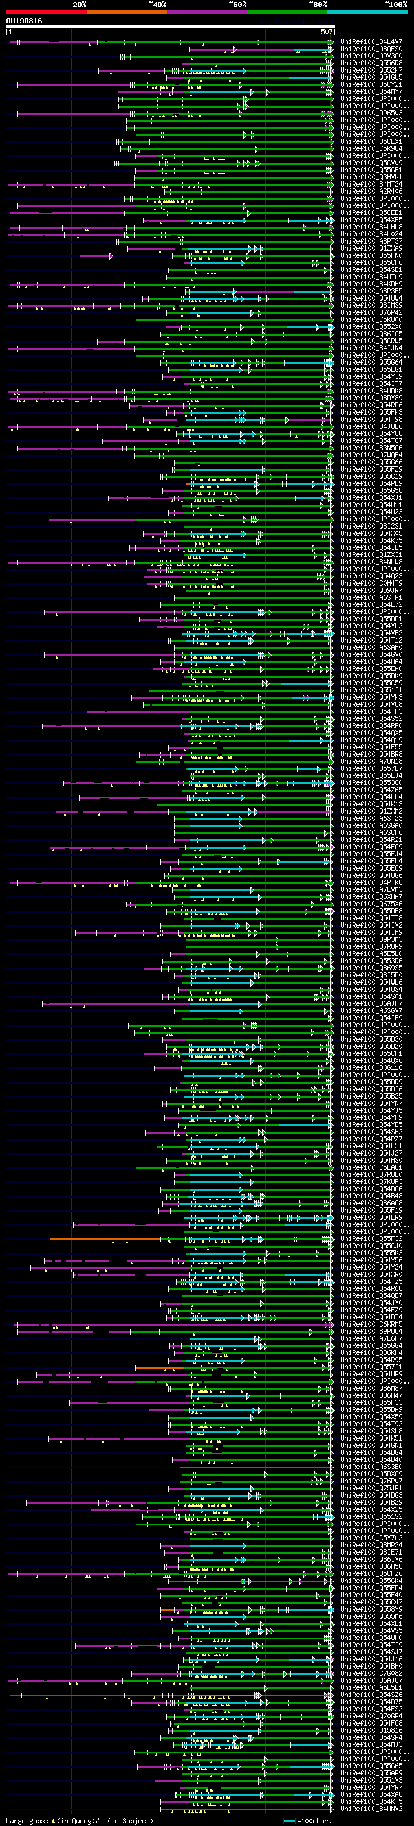Viewport: 414px width, 1826px height.
Task: Select hit label UniRef100_Q557I1
Action: [x=371, y=1367]
